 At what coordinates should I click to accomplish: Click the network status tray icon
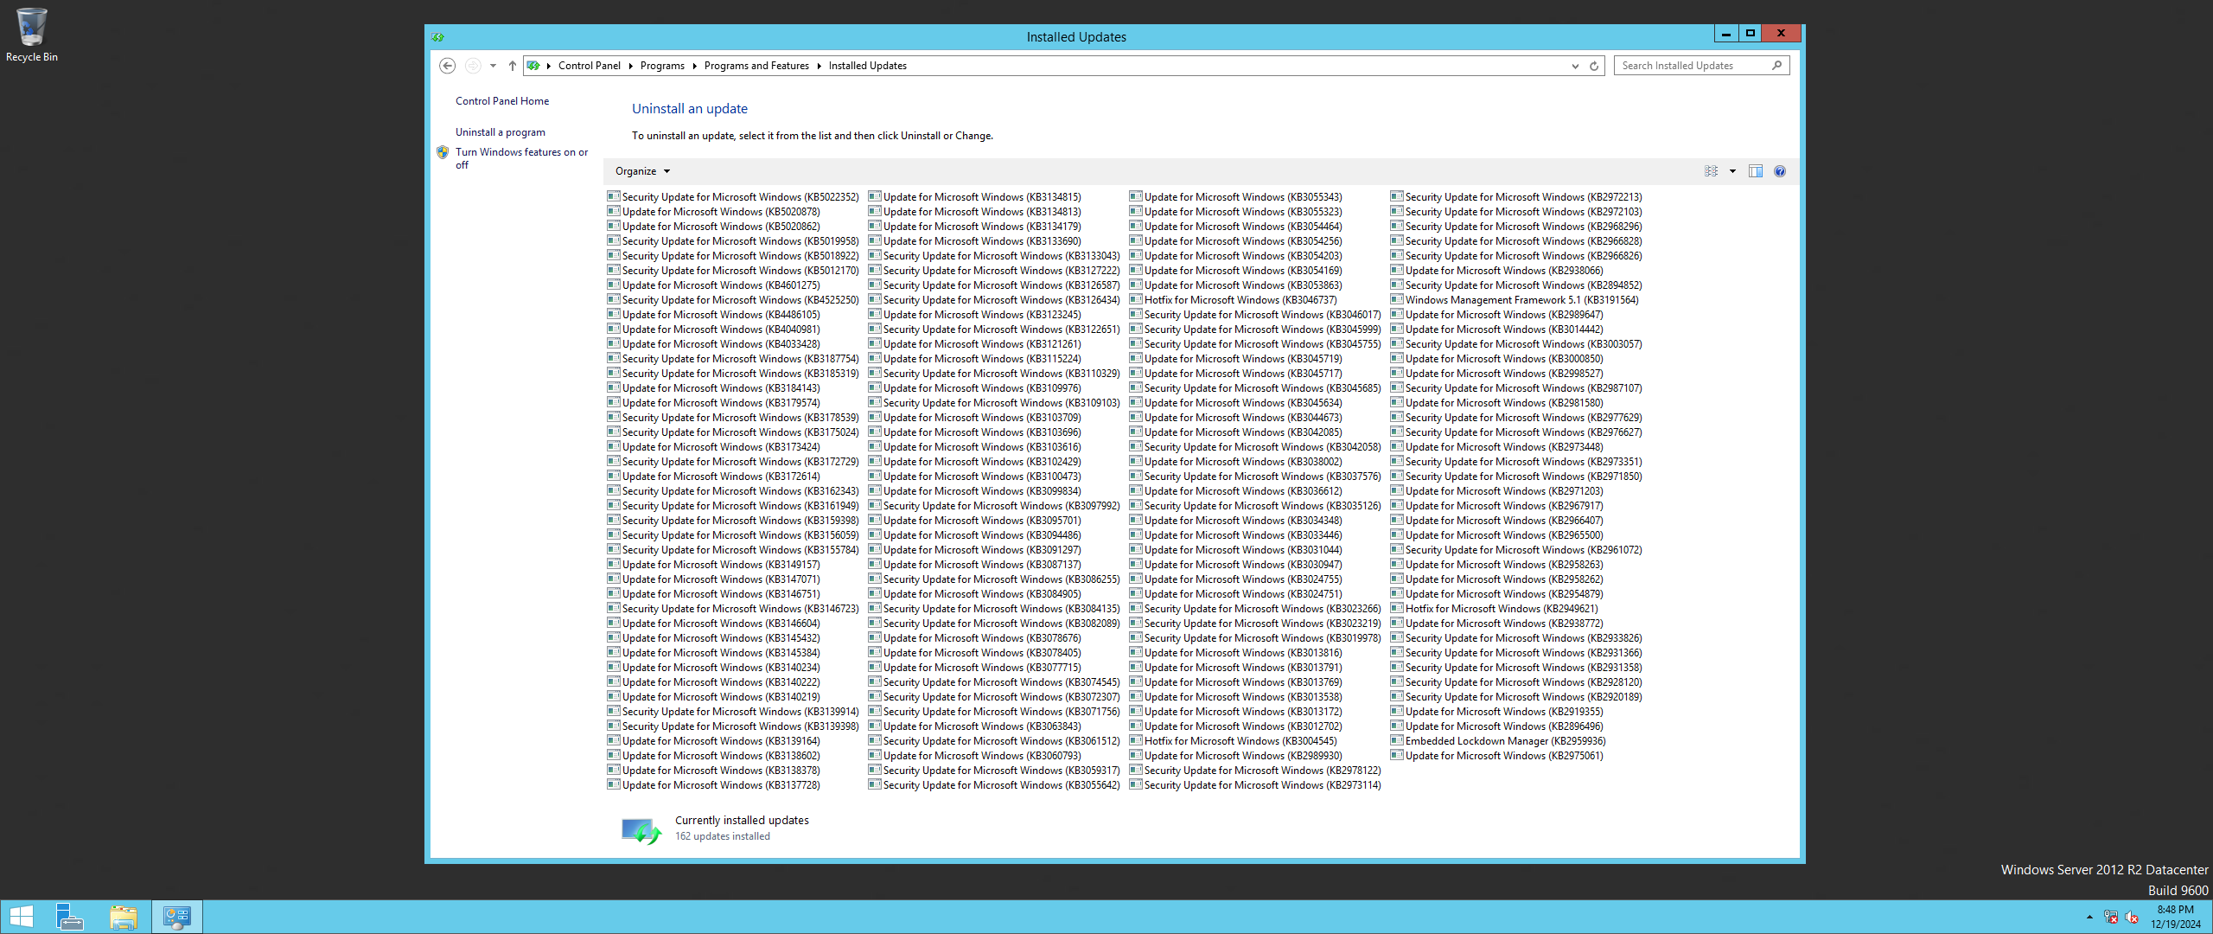(x=2111, y=917)
